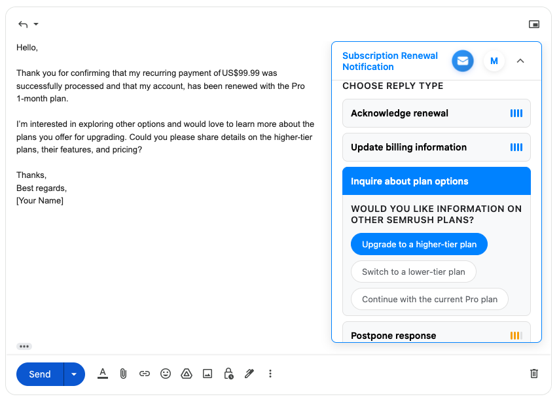Choose "Switch to a lower-tier plan"
The width and height of the screenshot is (559, 403).
(x=413, y=272)
